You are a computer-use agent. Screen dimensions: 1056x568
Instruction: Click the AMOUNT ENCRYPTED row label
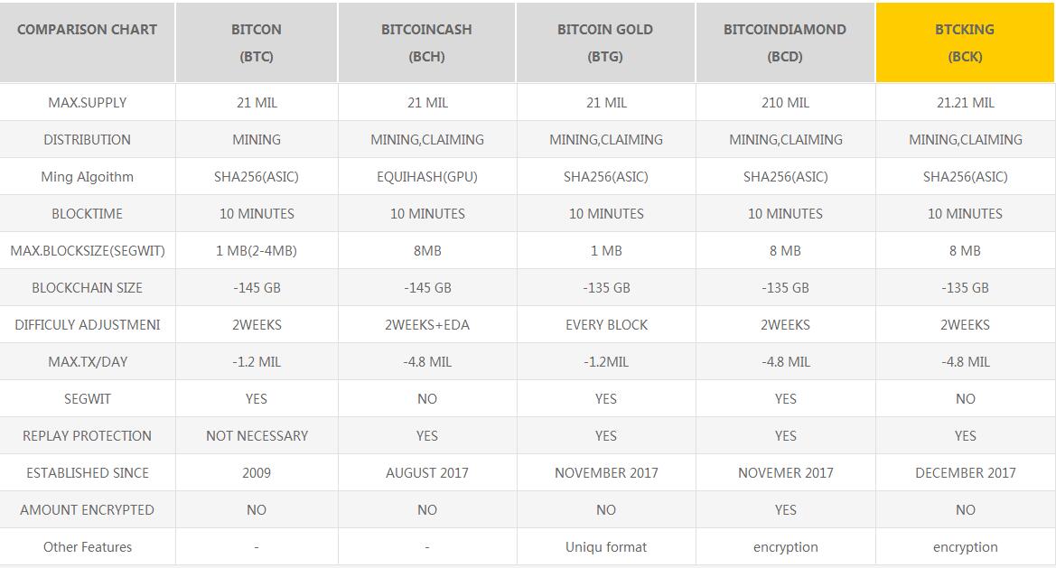click(x=87, y=509)
